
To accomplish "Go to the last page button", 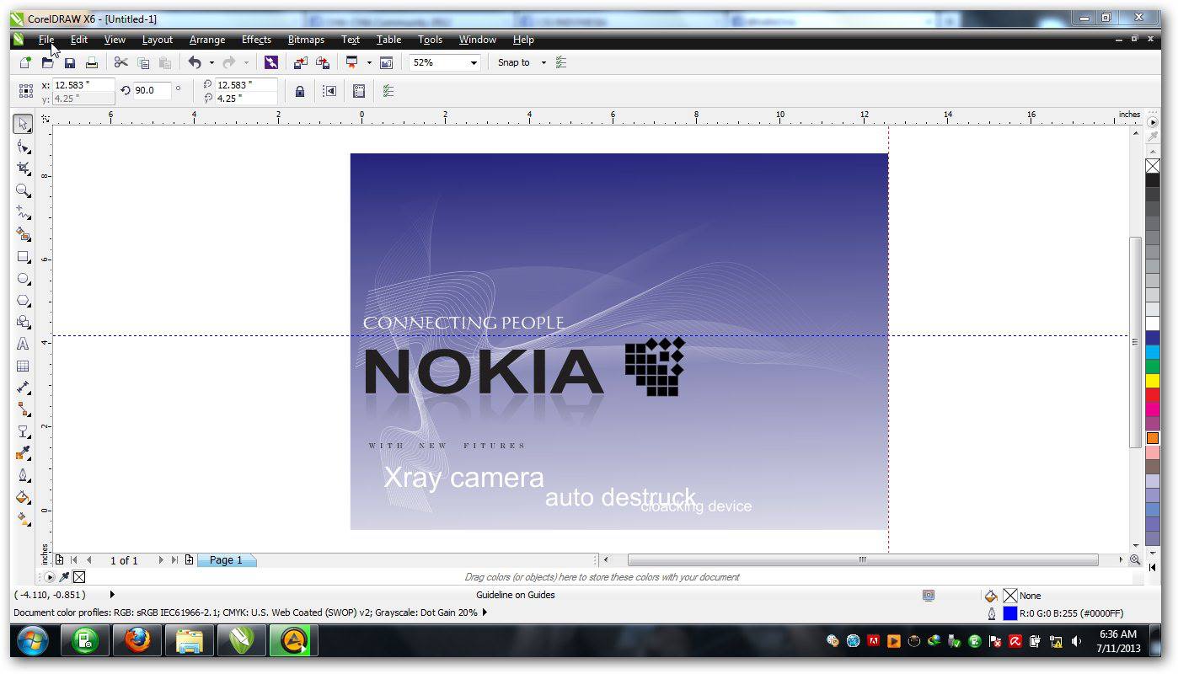I will [x=174, y=559].
